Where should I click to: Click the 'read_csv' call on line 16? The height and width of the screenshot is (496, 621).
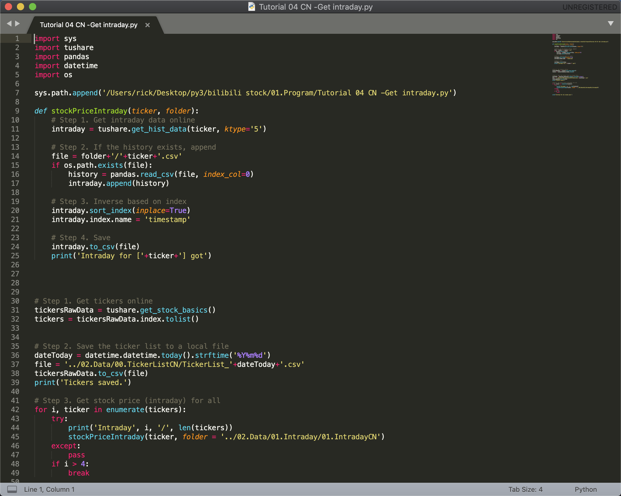157,174
